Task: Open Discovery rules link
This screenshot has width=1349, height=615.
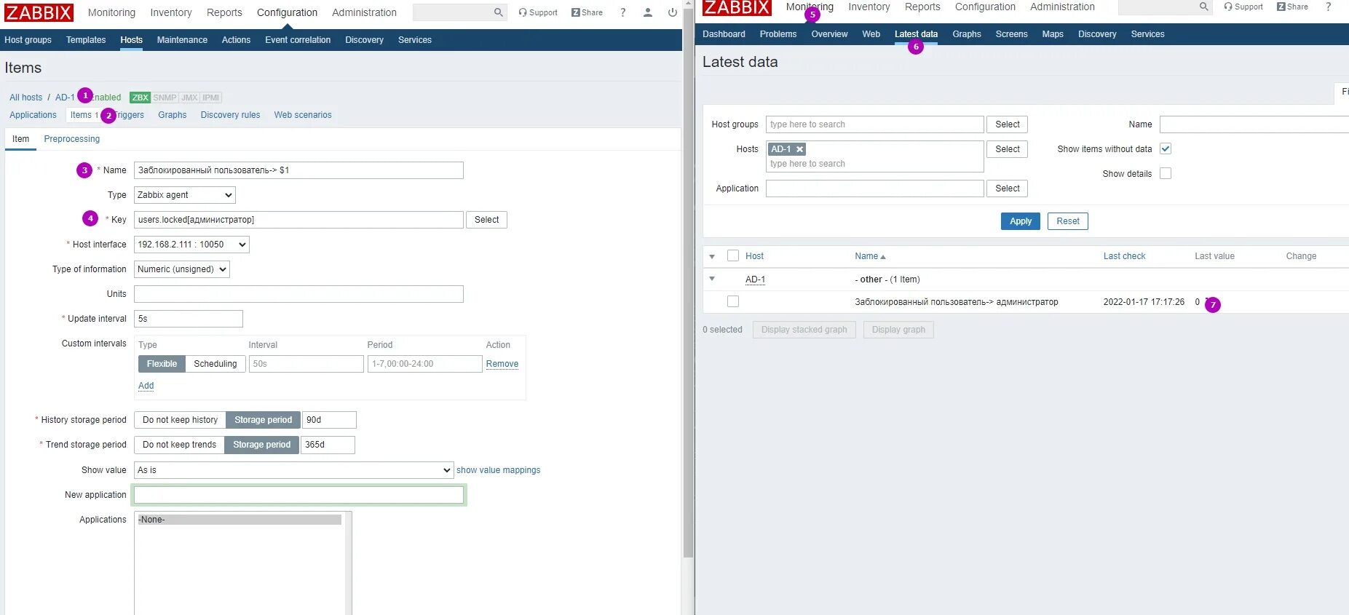Action: tap(230, 115)
